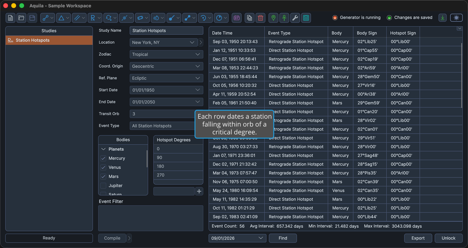Open the Coord. Origin dropdown set to Geocentric
Screen dimensions: 468x248
pos(167,66)
